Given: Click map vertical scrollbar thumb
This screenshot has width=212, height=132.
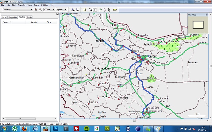Looking at the screenshot, I should coord(210,66).
